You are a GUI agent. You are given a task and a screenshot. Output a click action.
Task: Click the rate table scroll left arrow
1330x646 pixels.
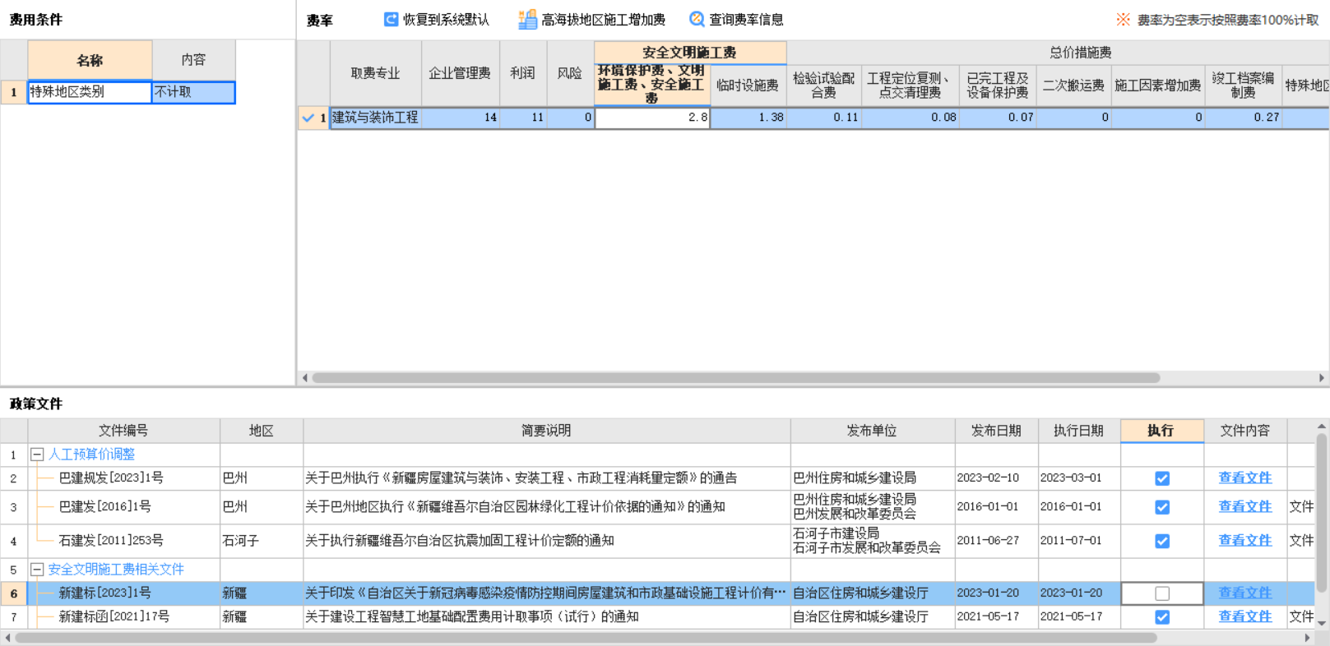pos(305,378)
